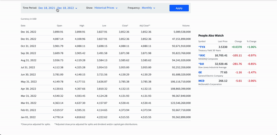Image resolution: width=277 pixels, height=135 pixels.
Task: Open the ^DJI Dow Jones link
Action: 201,64
